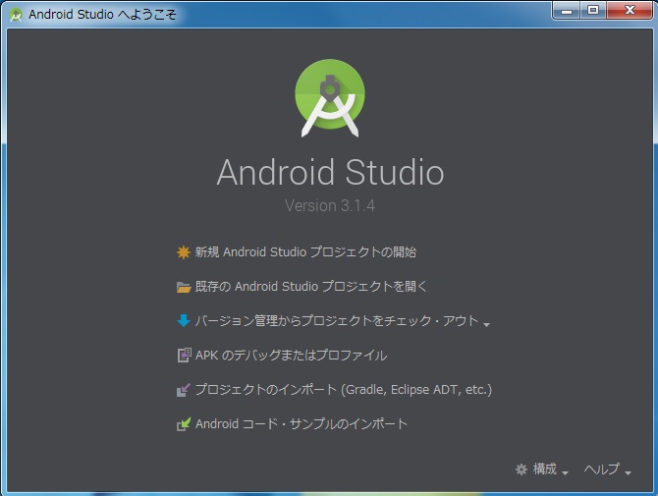
Task: Expand the version control checkout dropdown arrow
Action: point(486,324)
